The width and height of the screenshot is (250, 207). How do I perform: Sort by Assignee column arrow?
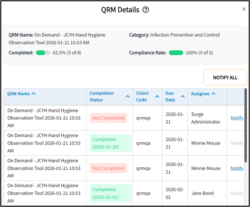[213, 94]
